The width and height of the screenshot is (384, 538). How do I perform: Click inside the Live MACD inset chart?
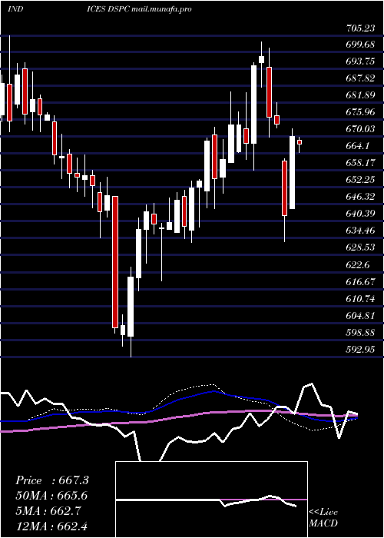point(211,500)
